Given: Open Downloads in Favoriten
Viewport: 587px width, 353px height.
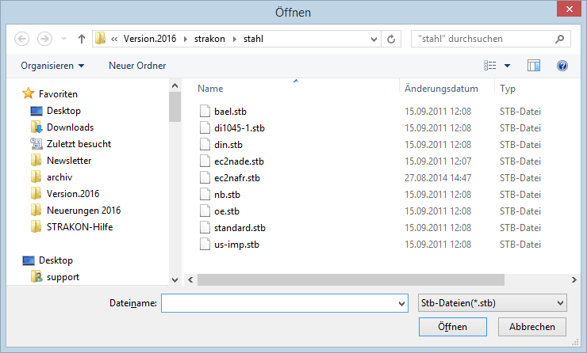Looking at the screenshot, I should [70, 127].
